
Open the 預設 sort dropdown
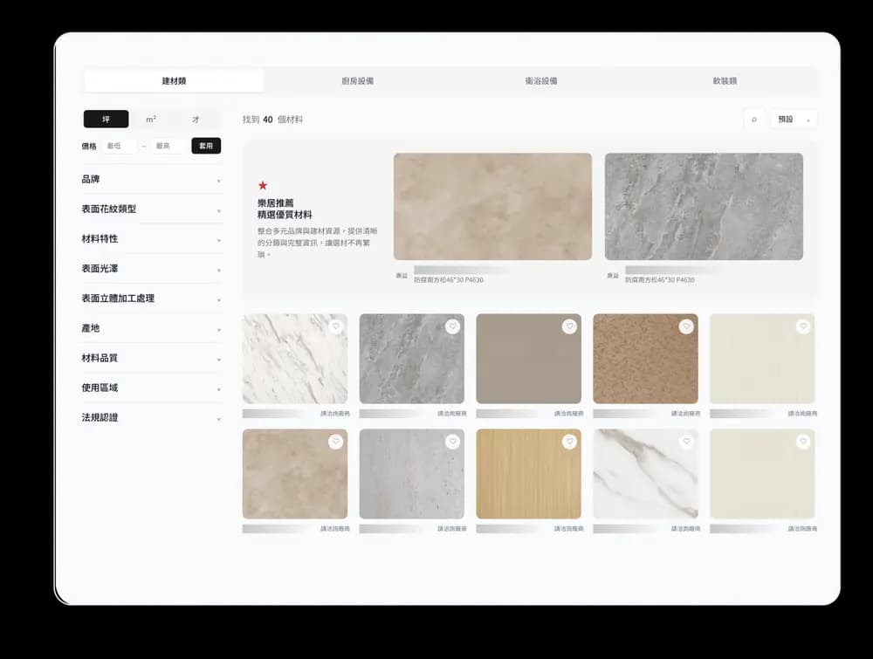point(794,119)
